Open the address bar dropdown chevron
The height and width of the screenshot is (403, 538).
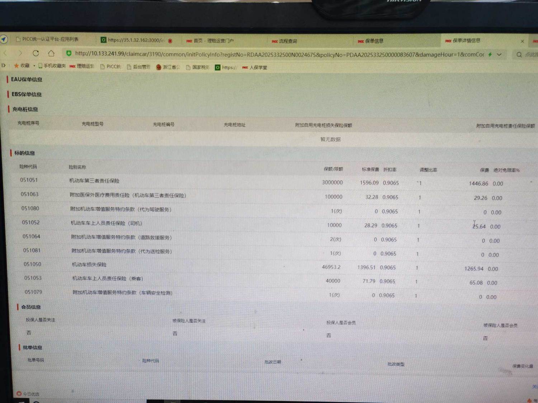tap(499, 54)
